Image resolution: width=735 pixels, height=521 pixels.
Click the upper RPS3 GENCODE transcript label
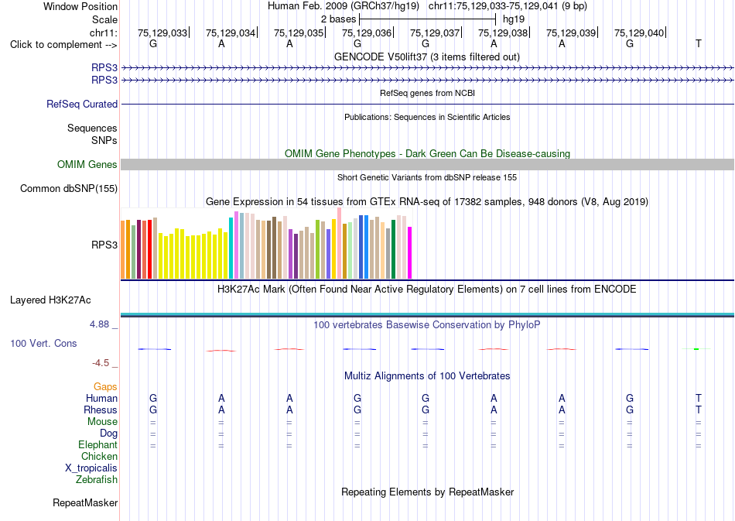(x=104, y=68)
